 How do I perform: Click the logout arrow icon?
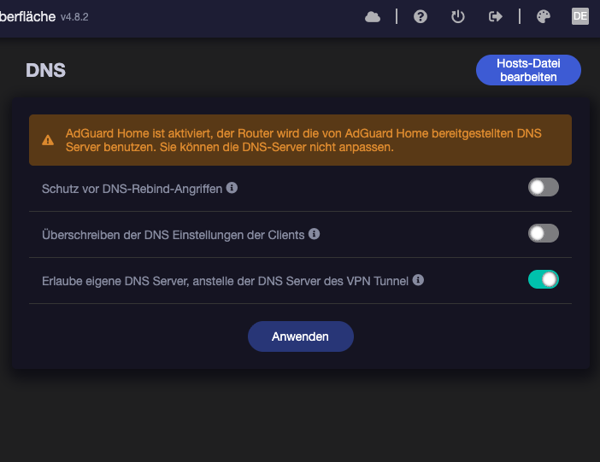pyautogui.click(x=495, y=16)
